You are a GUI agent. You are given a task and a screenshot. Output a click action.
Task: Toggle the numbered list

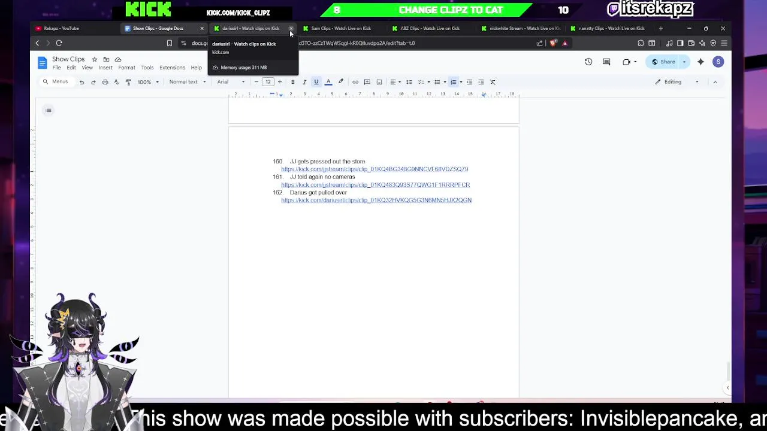(x=454, y=82)
